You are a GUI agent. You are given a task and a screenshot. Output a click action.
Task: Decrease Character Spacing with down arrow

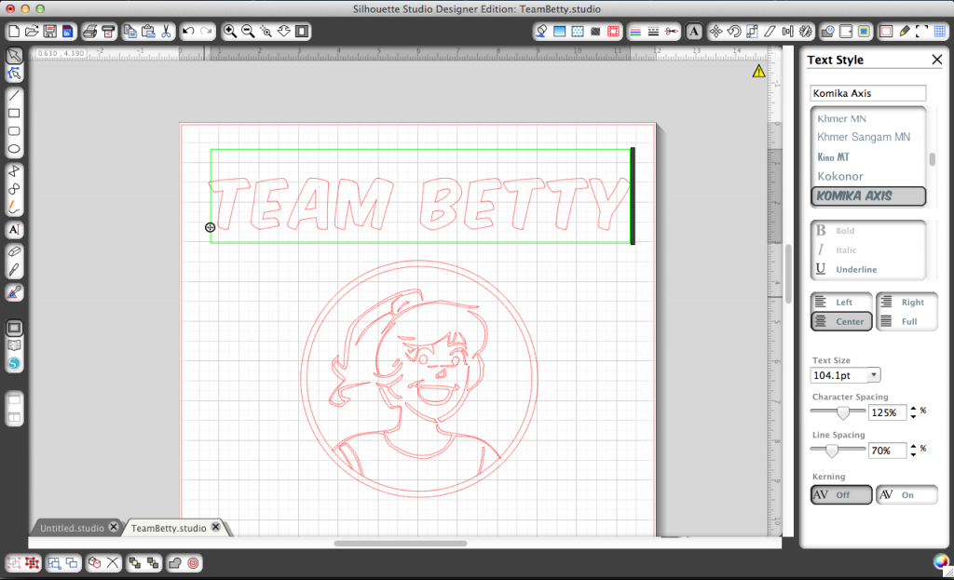tap(913, 416)
